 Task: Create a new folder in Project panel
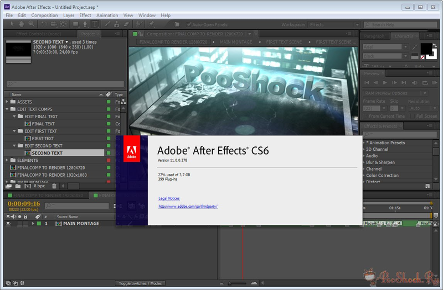click(18, 186)
